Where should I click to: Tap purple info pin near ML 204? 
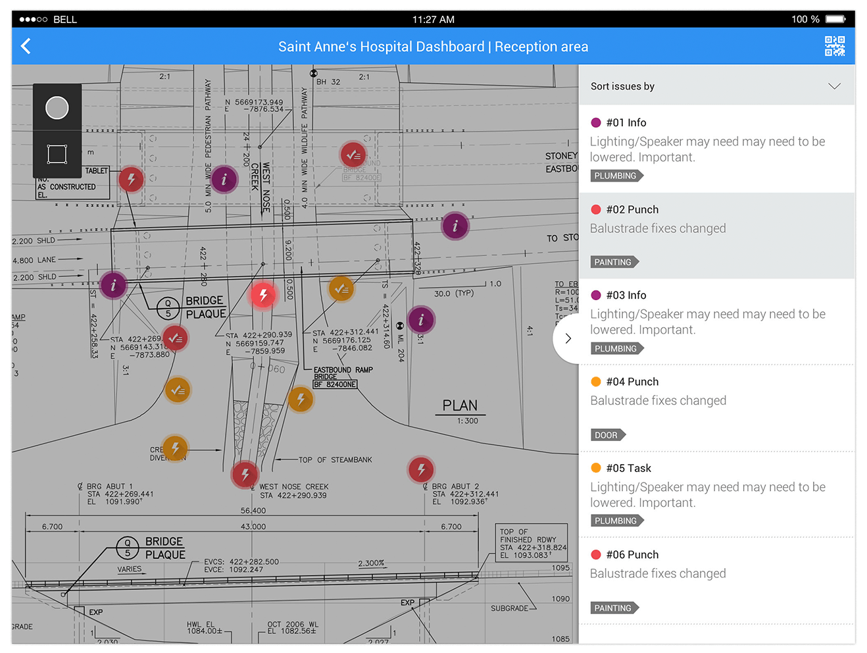point(421,320)
